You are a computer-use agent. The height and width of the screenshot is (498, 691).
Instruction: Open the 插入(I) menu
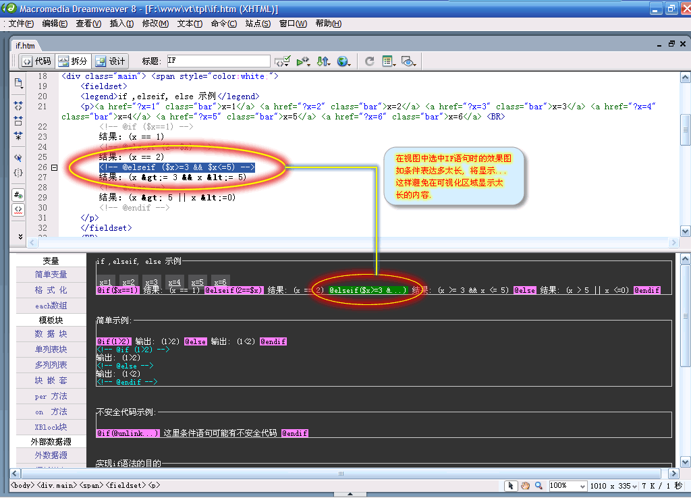point(121,24)
